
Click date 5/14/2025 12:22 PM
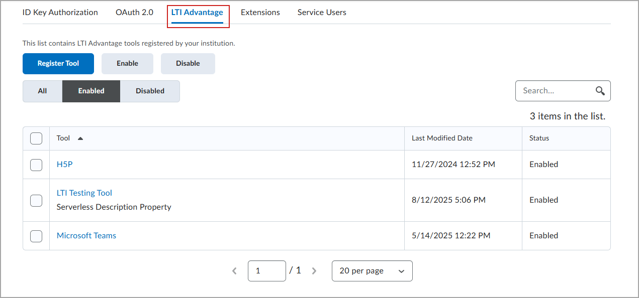[x=451, y=236]
